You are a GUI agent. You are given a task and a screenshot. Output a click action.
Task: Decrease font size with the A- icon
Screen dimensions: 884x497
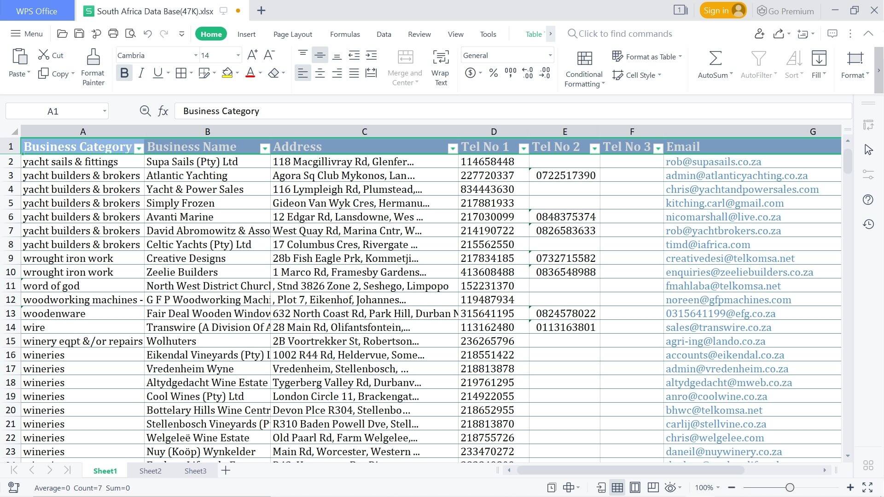click(x=269, y=55)
